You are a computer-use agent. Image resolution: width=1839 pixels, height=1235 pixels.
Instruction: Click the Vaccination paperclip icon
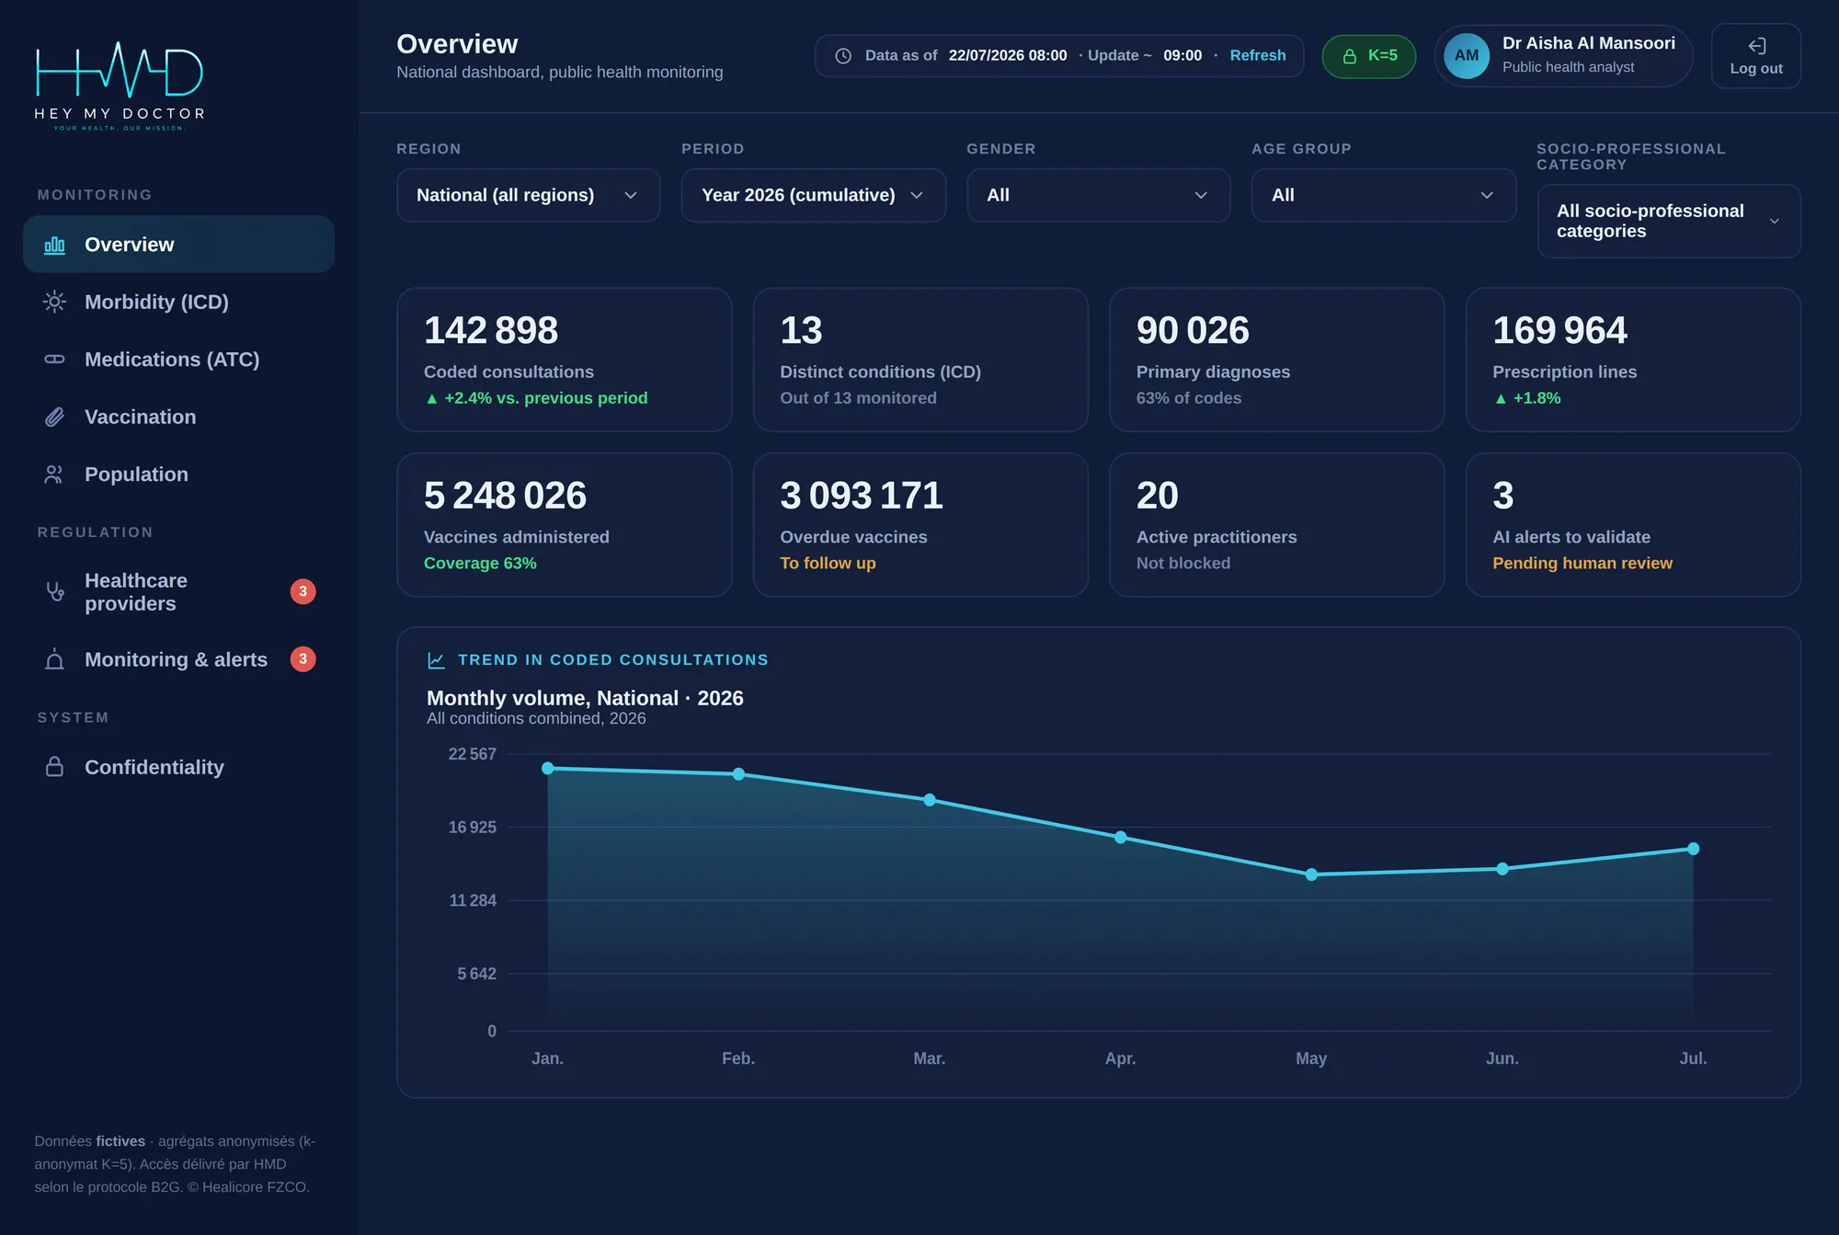pos(55,417)
